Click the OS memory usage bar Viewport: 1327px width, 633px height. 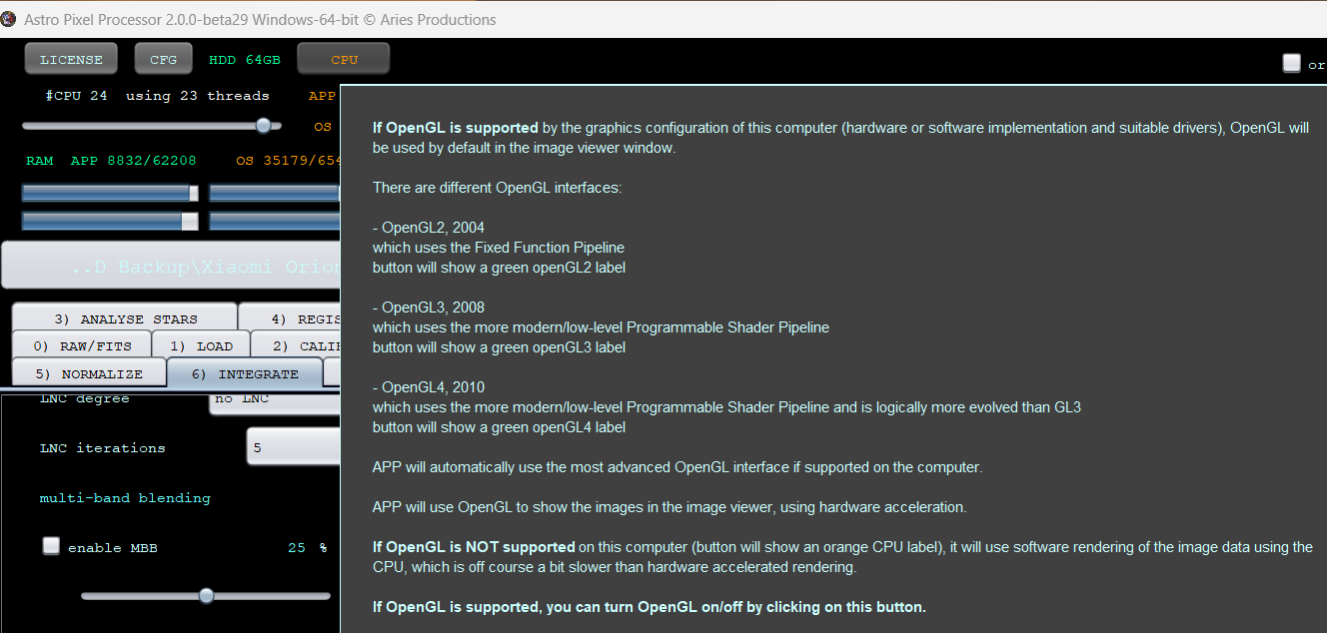275,192
